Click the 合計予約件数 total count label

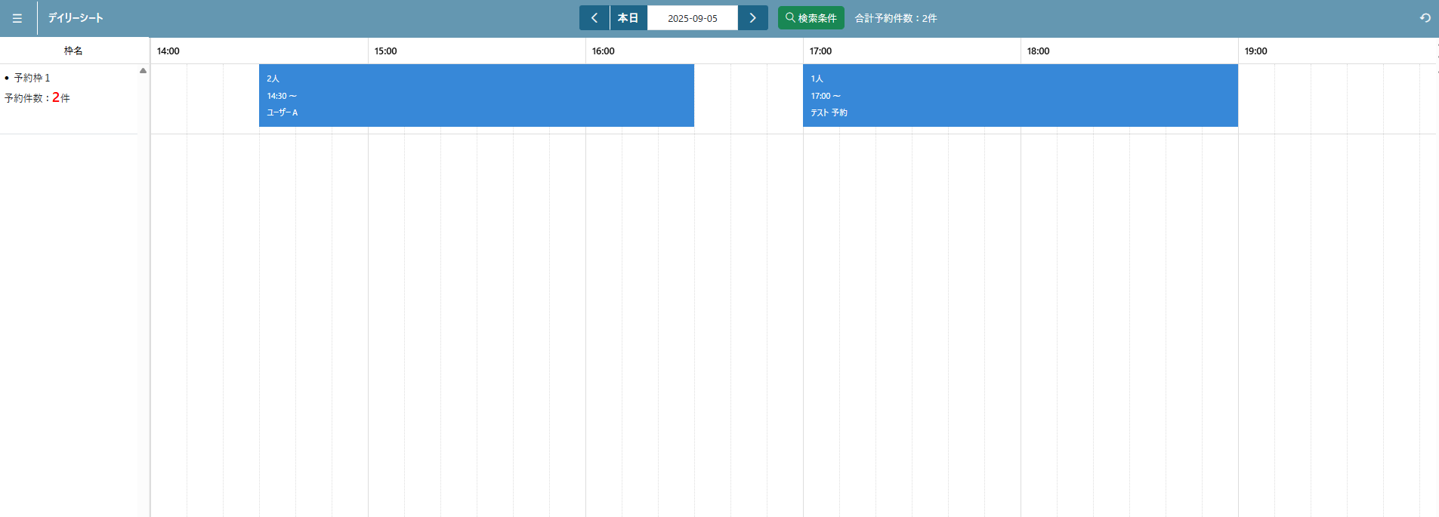click(x=896, y=18)
